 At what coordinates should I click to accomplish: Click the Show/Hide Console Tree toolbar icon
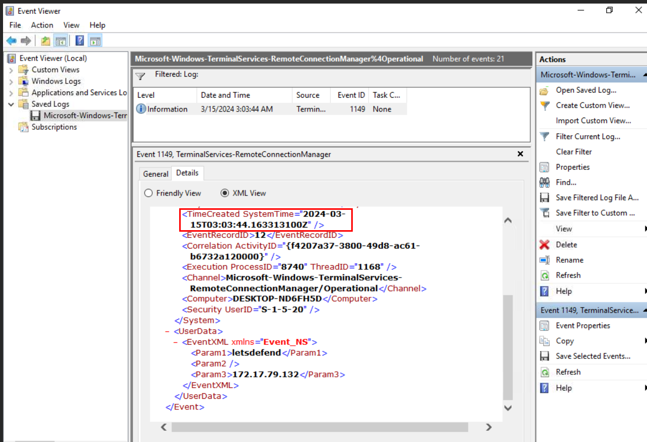click(61, 41)
